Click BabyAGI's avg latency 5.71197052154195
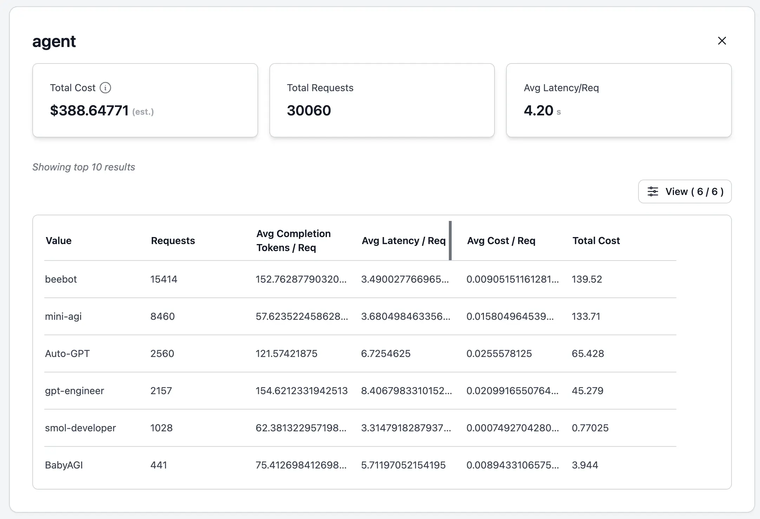Screen dimensions: 760x519 click(403, 465)
